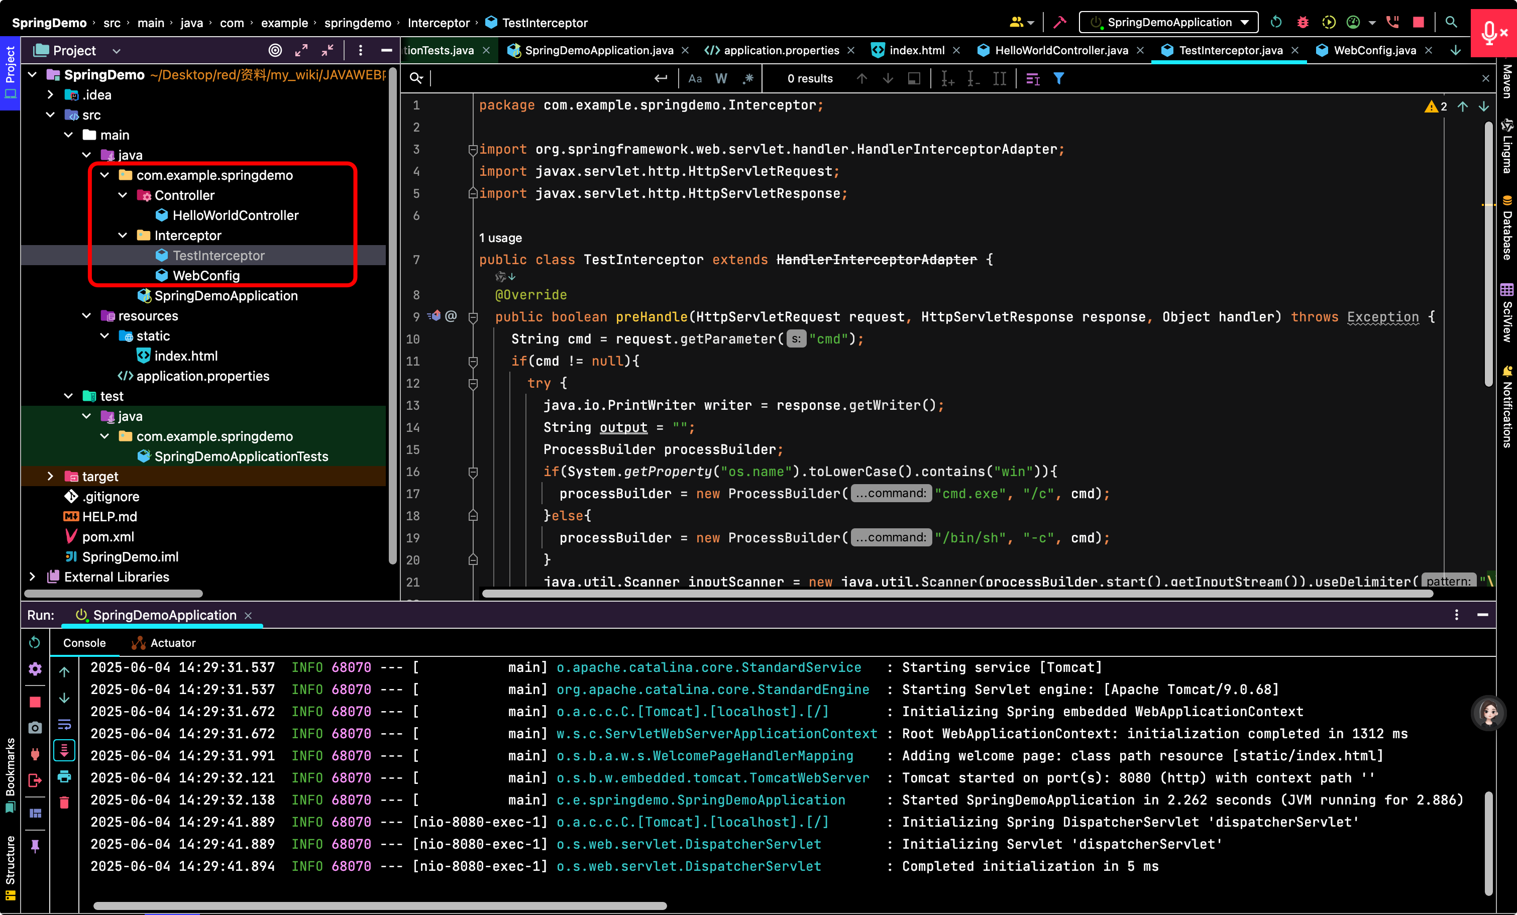Screen dimensions: 1517x915
Task: Switch to WebConfig.java tab
Action: tap(1373, 50)
